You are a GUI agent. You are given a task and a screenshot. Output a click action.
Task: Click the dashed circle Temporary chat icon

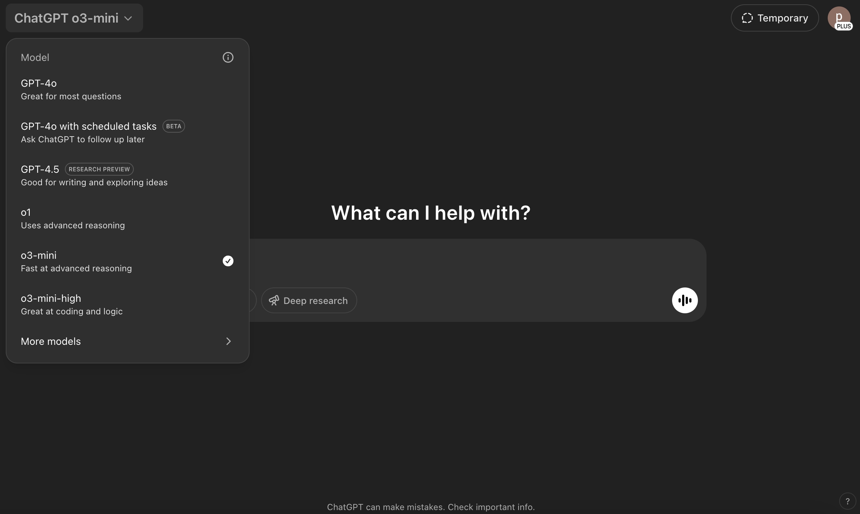point(747,18)
